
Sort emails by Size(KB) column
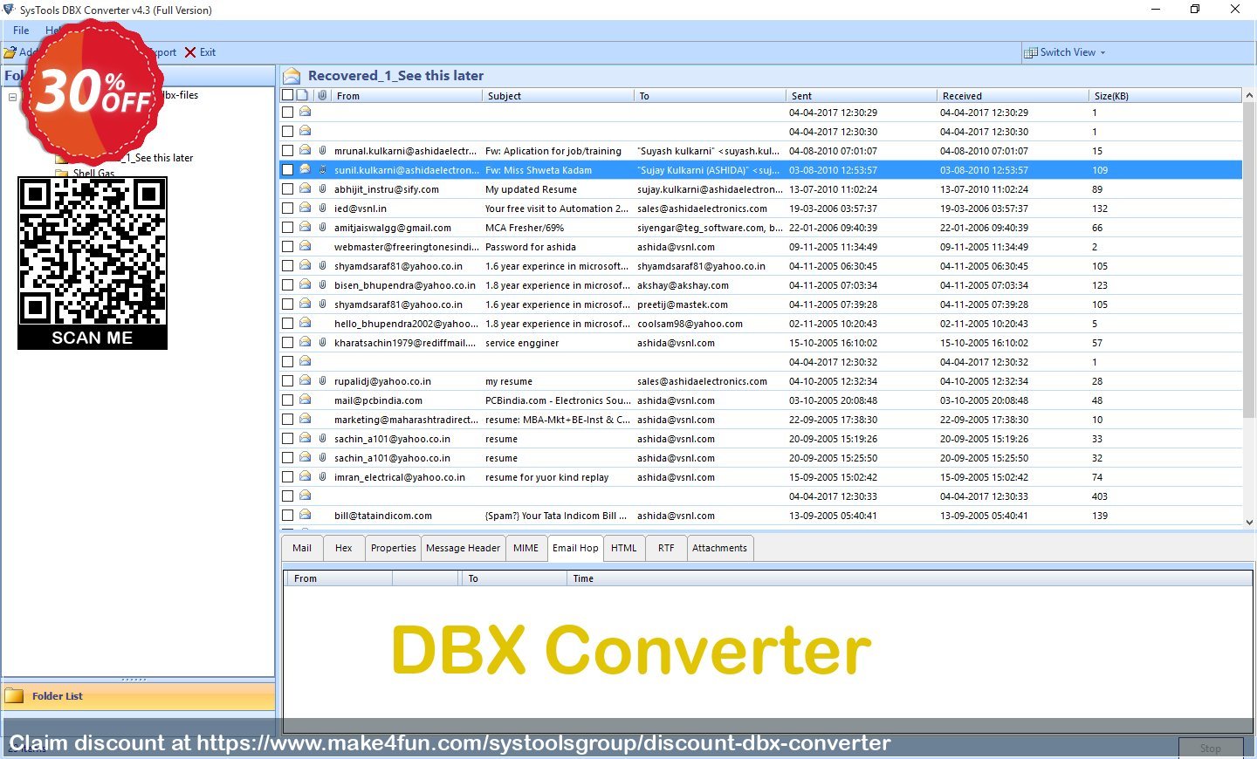tap(1165, 96)
